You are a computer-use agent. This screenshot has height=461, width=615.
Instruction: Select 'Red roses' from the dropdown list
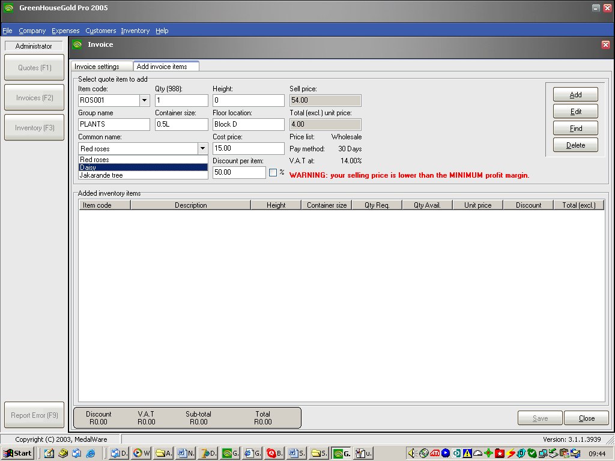coord(143,160)
